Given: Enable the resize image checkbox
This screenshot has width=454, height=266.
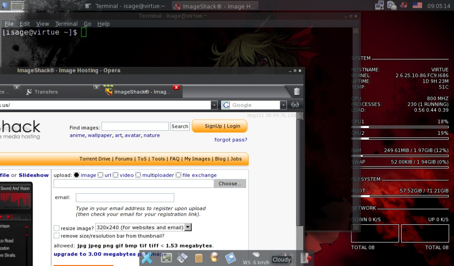Looking at the screenshot, I should click(x=56, y=228).
